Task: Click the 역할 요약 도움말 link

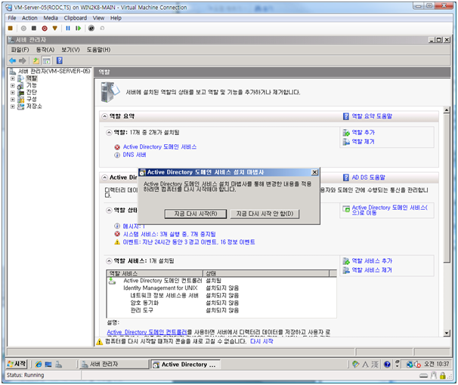Action: click(x=372, y=116)
